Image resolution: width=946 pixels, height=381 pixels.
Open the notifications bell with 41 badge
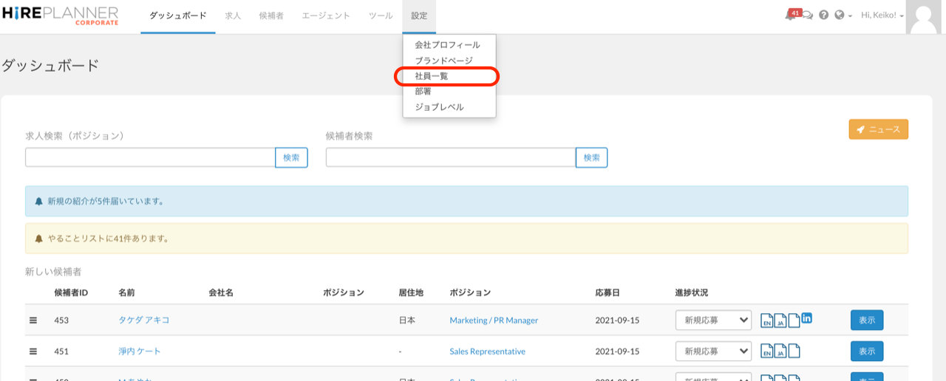790,16
